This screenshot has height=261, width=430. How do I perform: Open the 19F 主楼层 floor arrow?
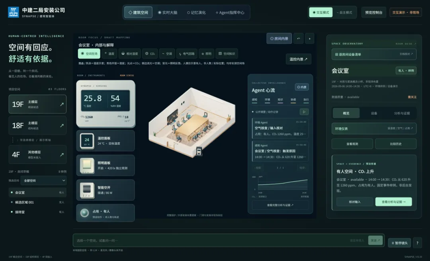(x=62, y=104)
